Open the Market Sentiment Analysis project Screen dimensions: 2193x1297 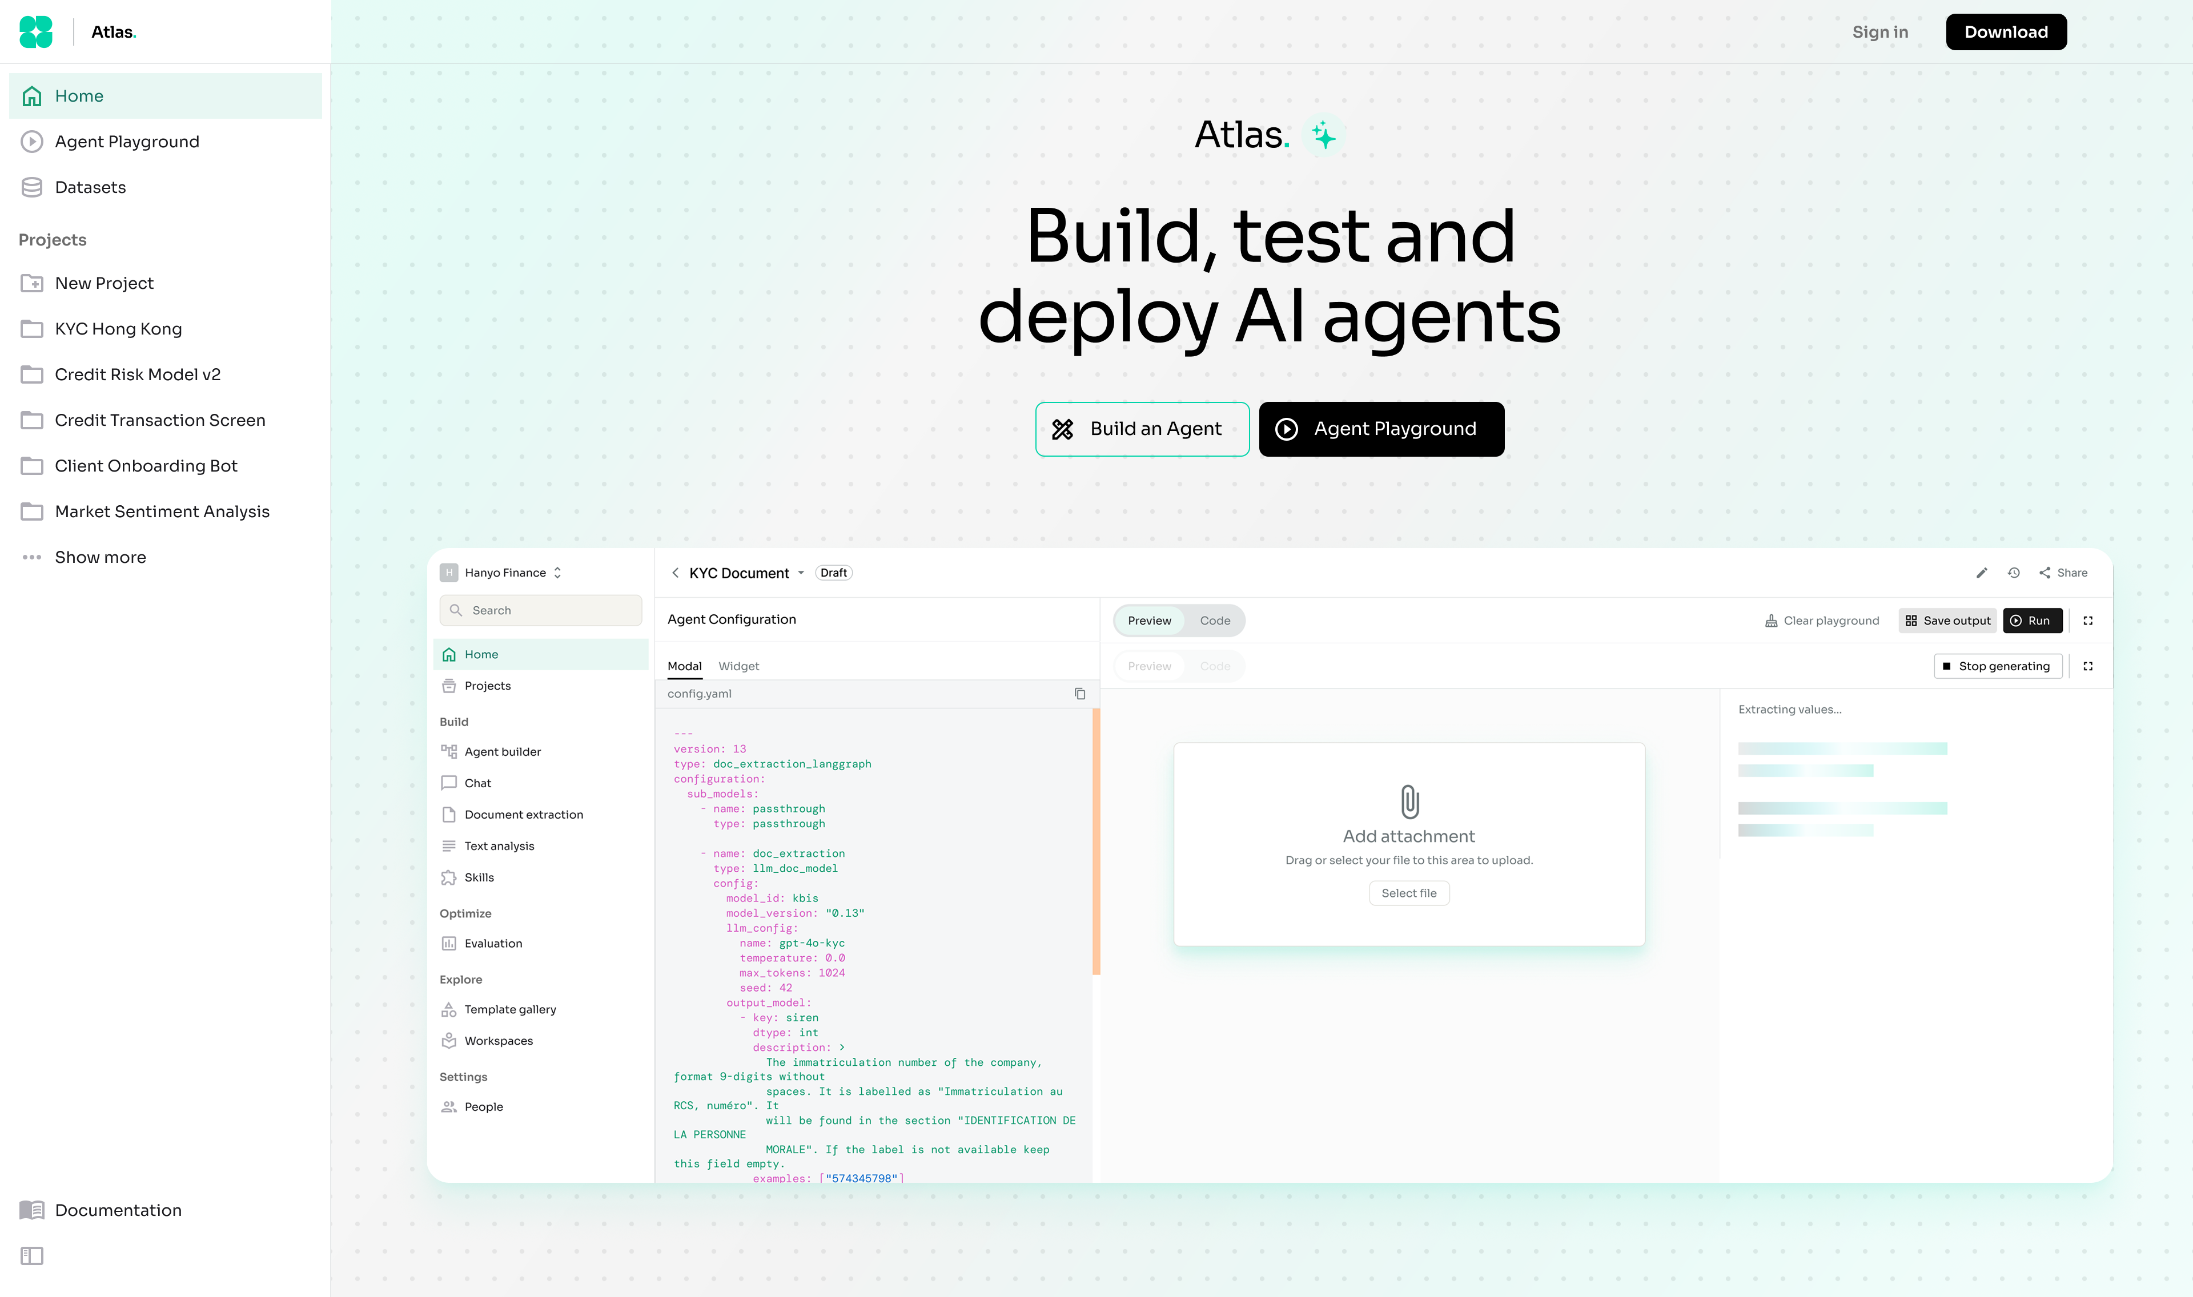(x=165, y=511)
